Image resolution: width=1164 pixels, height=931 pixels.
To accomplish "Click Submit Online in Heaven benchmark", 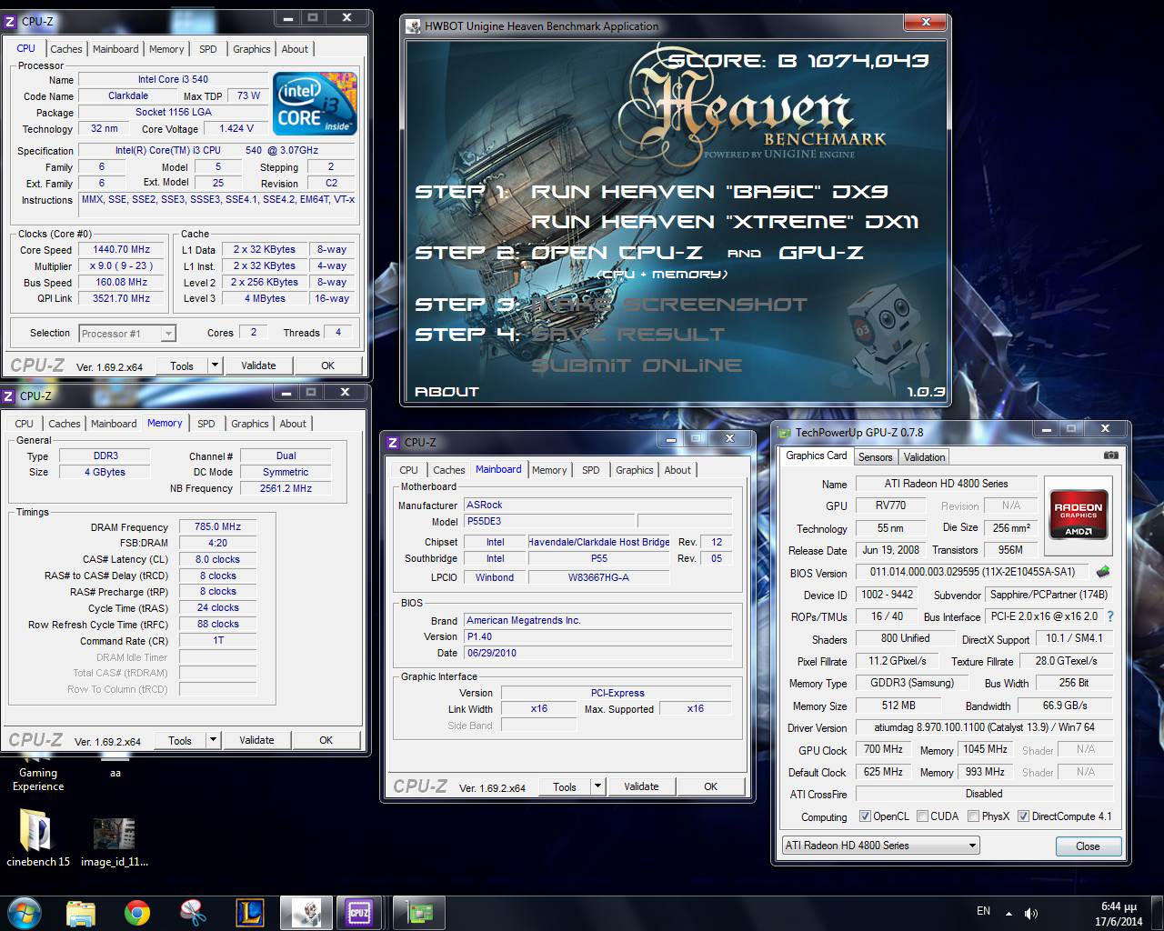I will pyautogui.click(x=637, y=365).
